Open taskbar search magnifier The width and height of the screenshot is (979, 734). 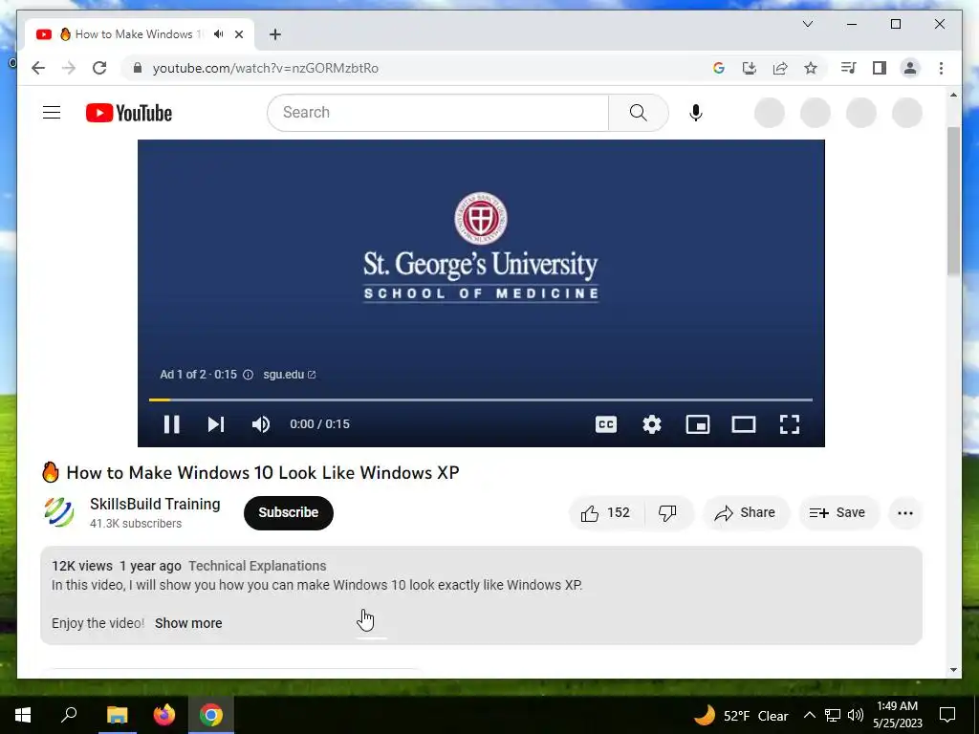69,715
